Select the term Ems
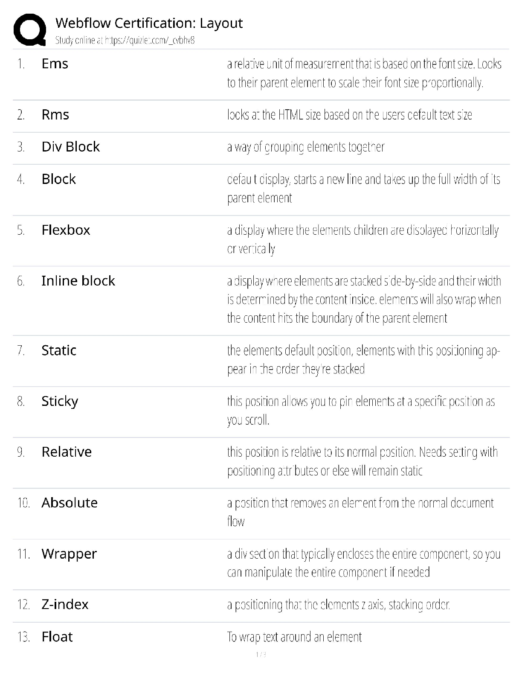 pyautogui.click(x=55, y=64)
